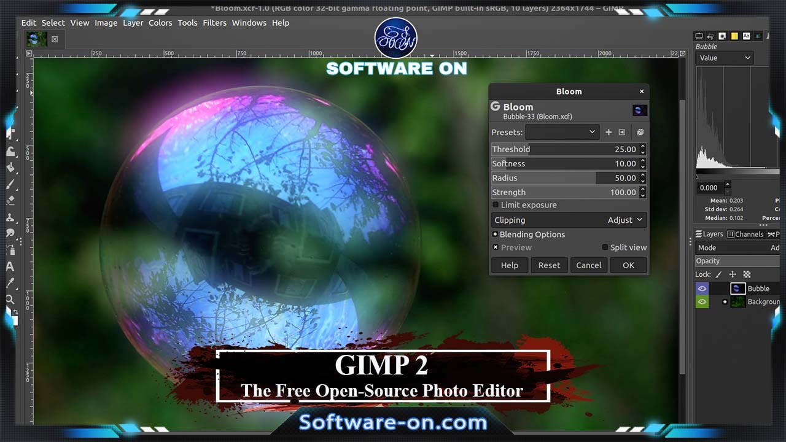Open the Tools menu
This screenshot has width=786, height=442.
tap(188, 23)
